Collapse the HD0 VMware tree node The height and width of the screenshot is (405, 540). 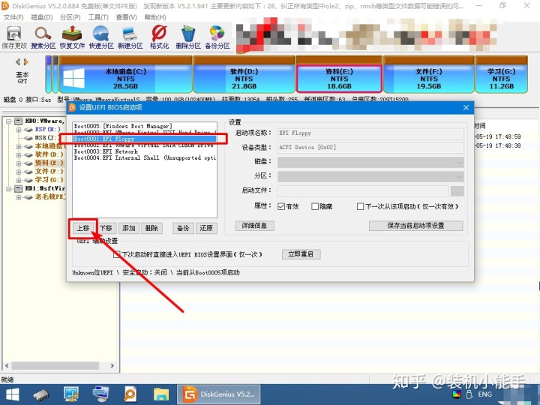coord(8,121)
